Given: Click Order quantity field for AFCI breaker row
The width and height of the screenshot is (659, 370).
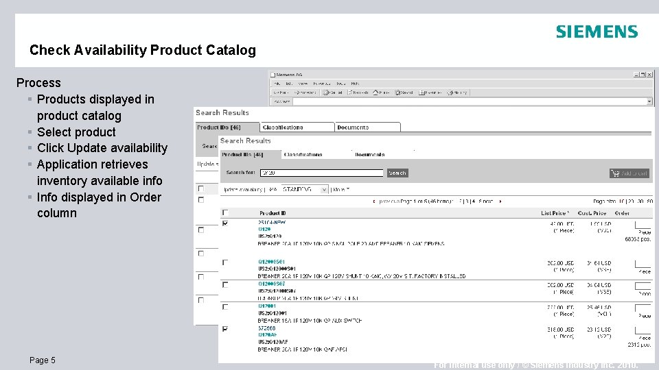Looking at the screenshot, I should 643,330.
